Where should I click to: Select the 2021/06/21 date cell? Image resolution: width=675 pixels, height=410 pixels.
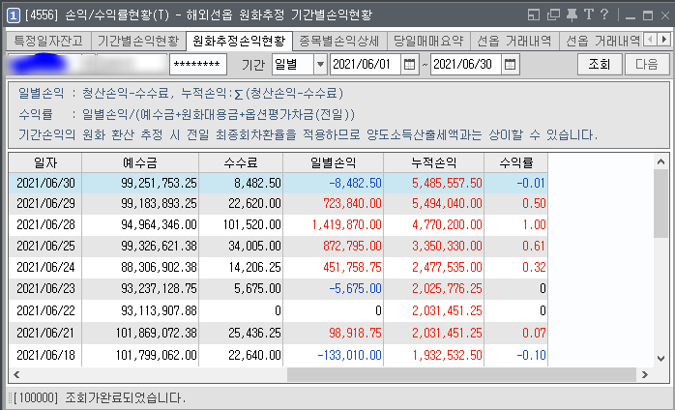click(x=45, y=333)
